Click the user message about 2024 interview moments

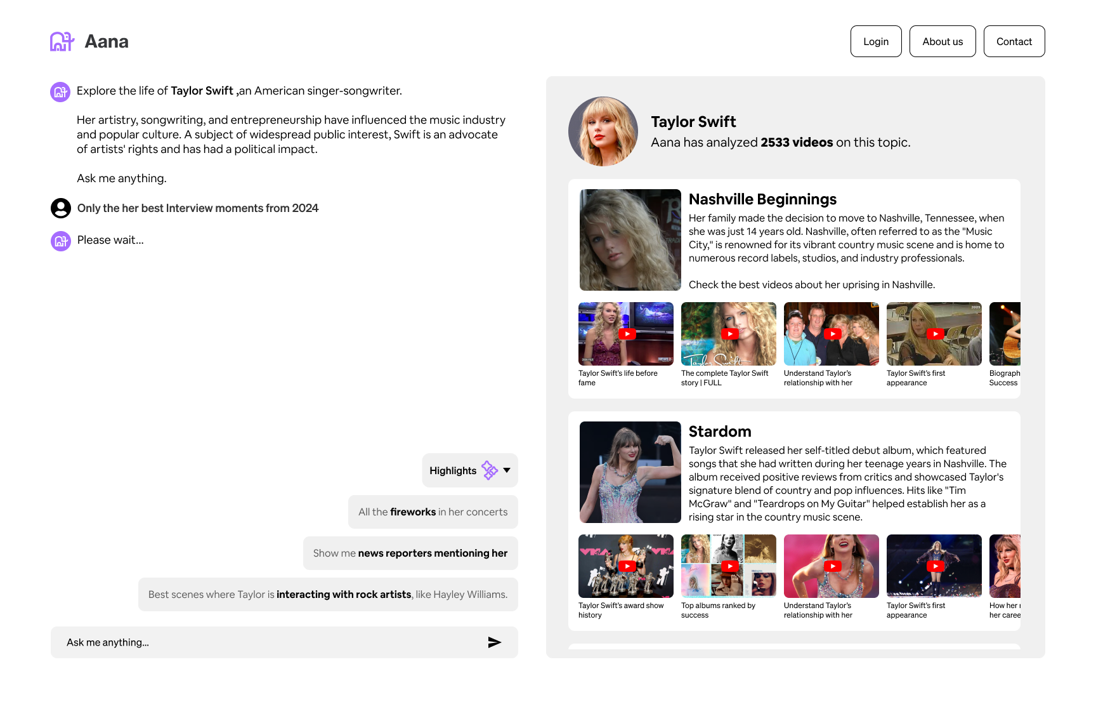click(x=198, y=208)
